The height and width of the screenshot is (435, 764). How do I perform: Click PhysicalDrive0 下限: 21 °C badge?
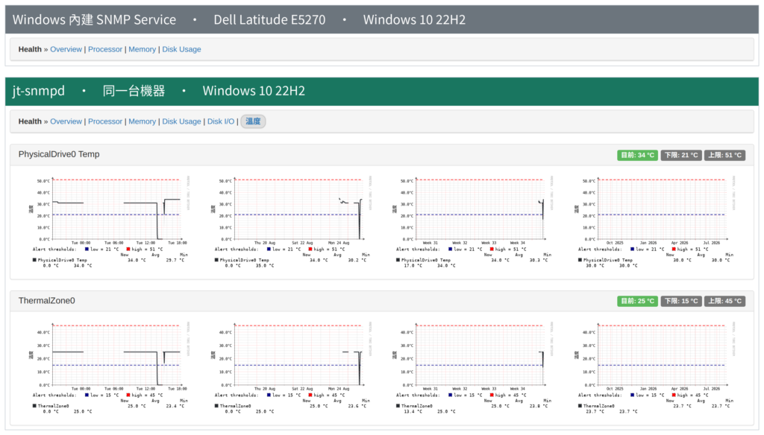(681, 155)
